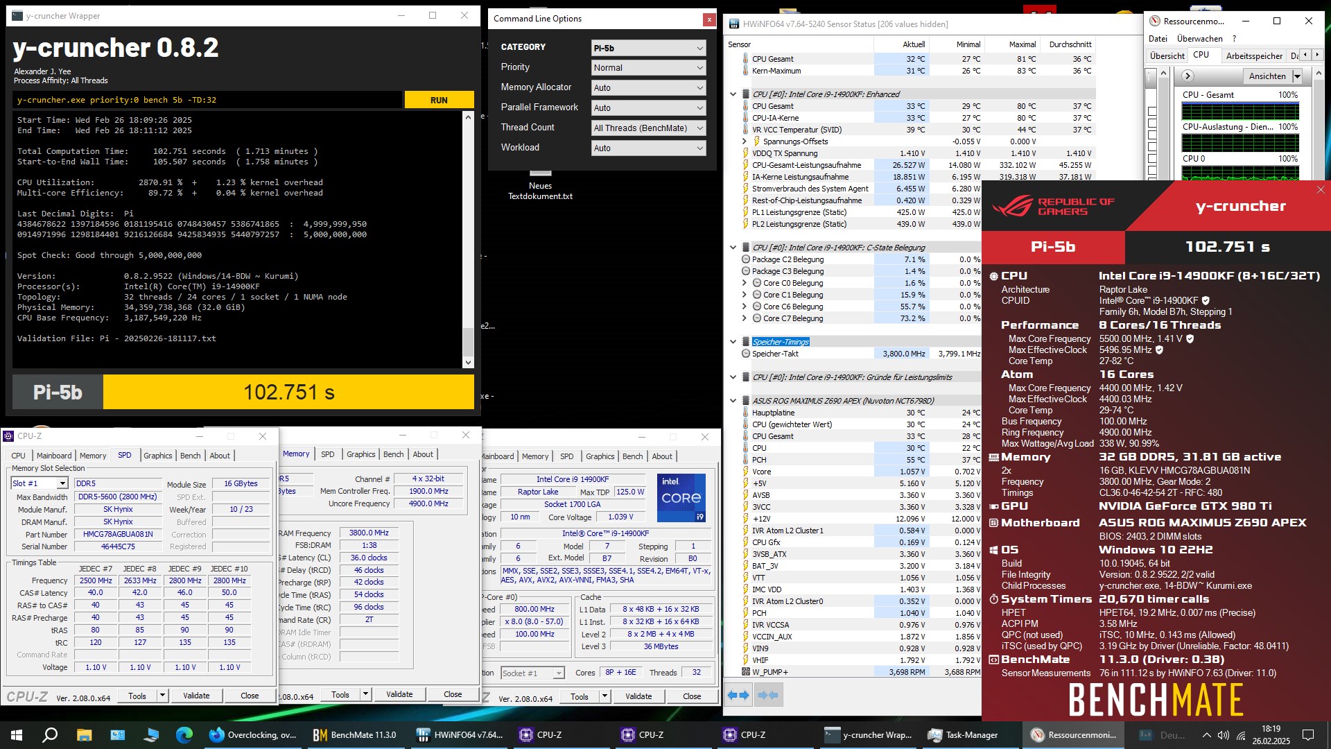Screen dimensions: 1331x749
Task: Click lightning icon beside Vcore row
Action: coord(745,472)
